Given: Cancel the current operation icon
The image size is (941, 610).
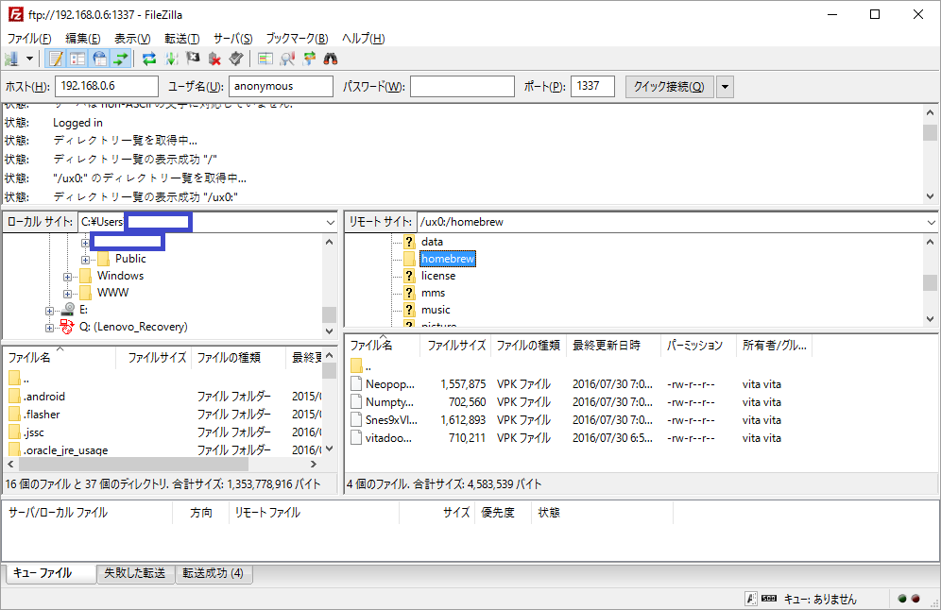Looking at the screenshot, I should 193,59.
